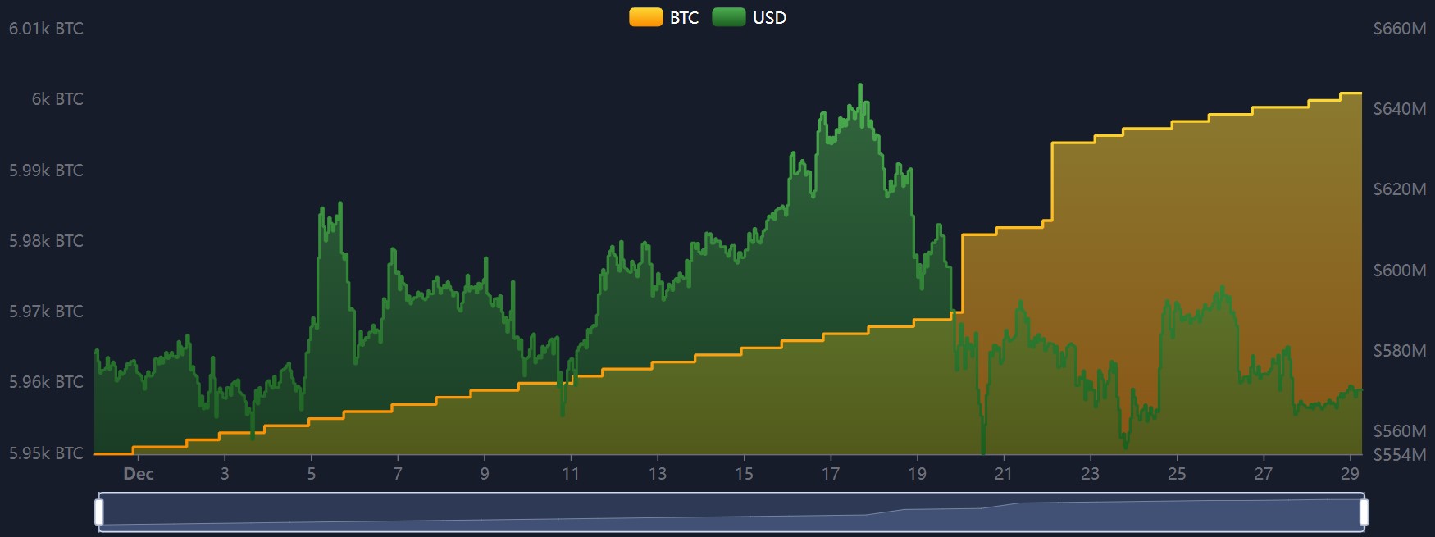Click the '$620M' right axis label
Image resolution: width=1435 pixels, height=537 pixels.
point(1400,189)
